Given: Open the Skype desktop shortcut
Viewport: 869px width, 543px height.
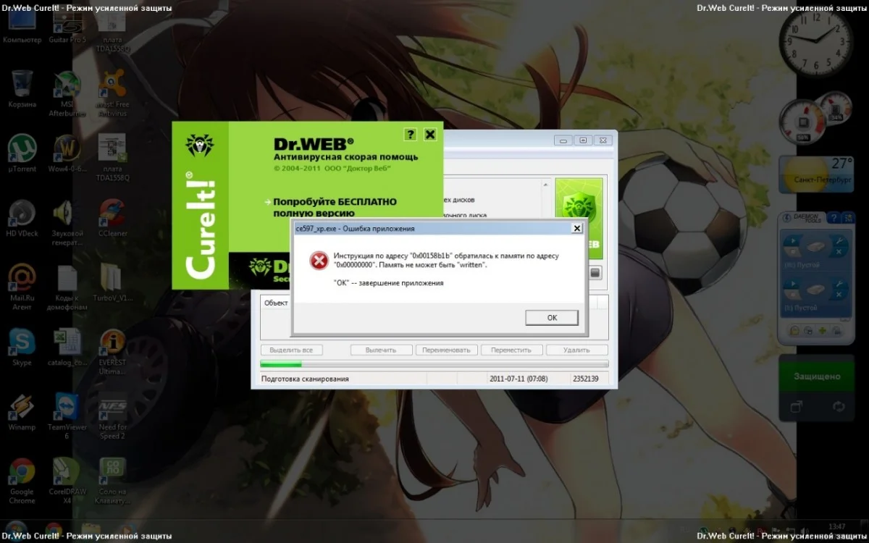Looking at the screenshot, I should (22, 348).
